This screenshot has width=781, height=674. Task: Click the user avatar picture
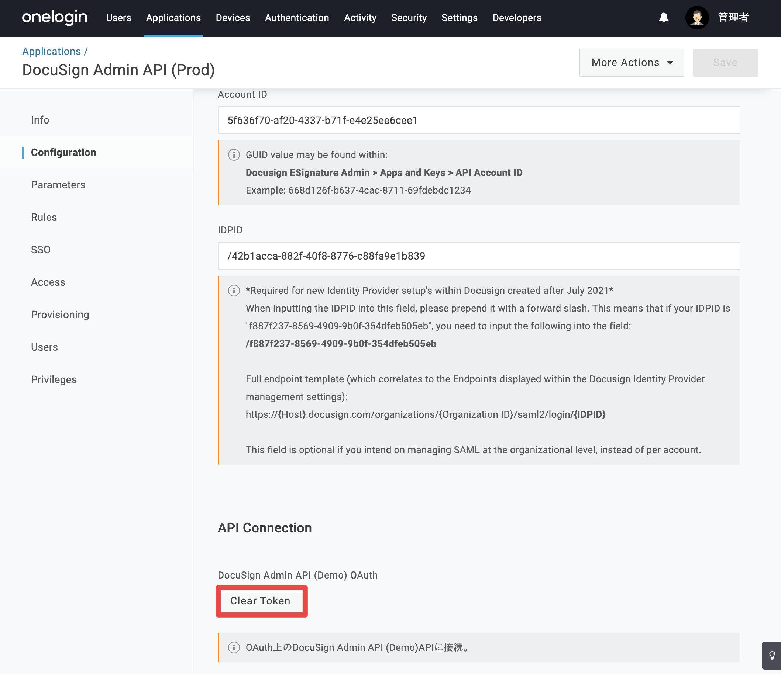coord(697,18)
